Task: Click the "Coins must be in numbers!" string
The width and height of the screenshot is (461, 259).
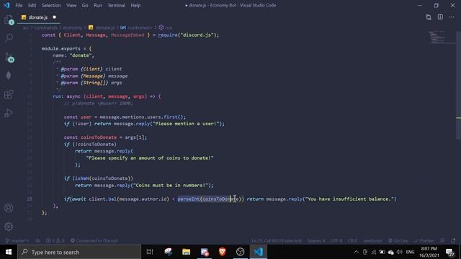Action: 171,186
